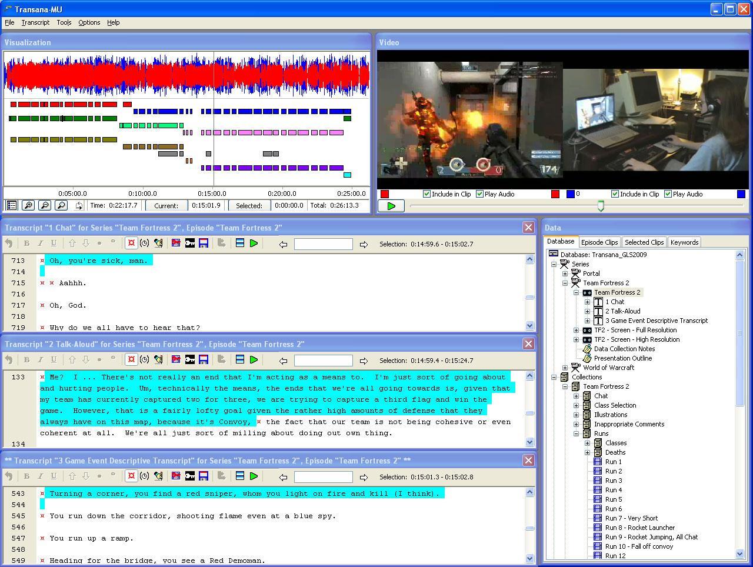The height and width of the screenshot is (567, 753).
Task: Click the zoom in magnifier in Visualization toolbar
Action: coord(28,205)
